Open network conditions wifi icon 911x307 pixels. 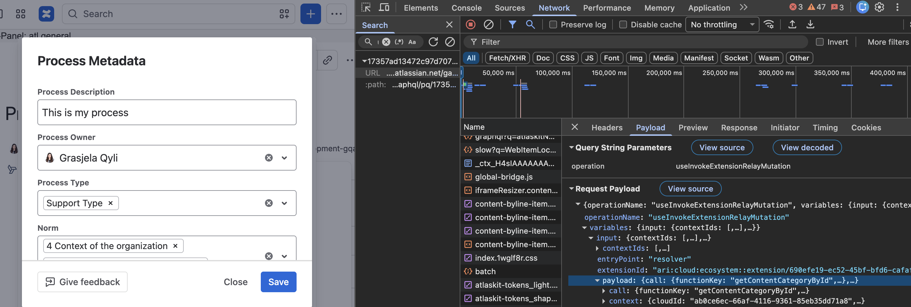coord(769,24)
